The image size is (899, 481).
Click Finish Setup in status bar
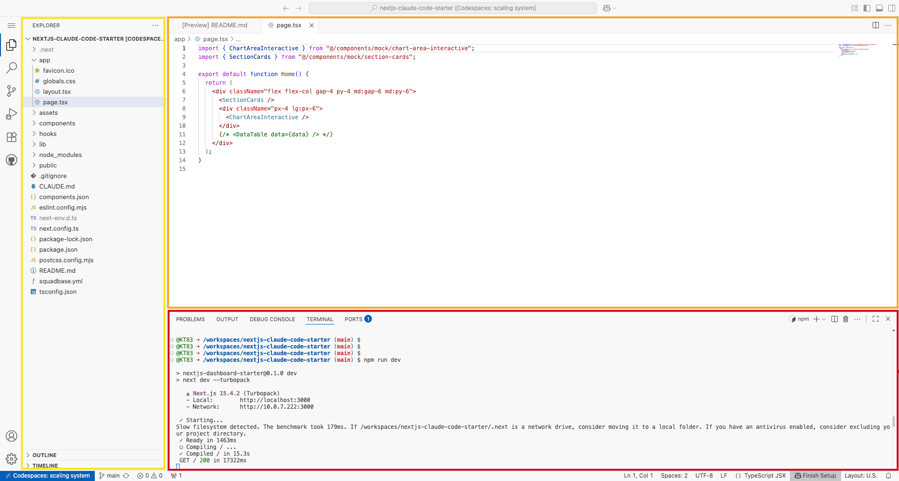[815, 476]
